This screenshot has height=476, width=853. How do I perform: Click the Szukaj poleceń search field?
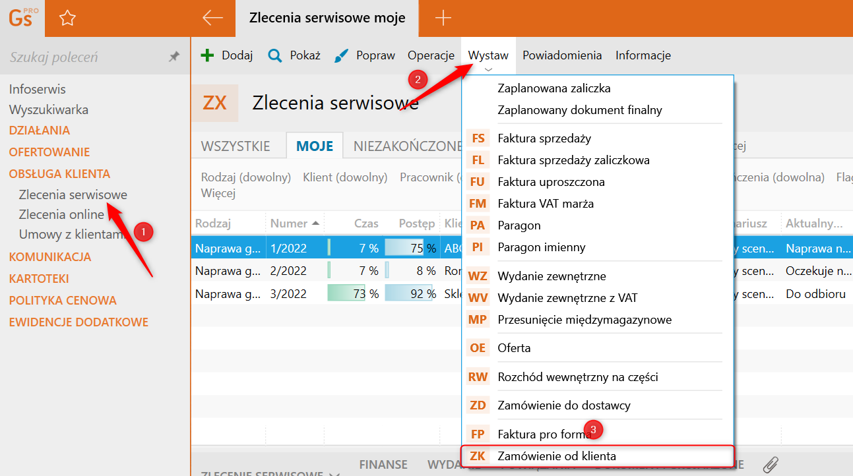click(86, 57)
